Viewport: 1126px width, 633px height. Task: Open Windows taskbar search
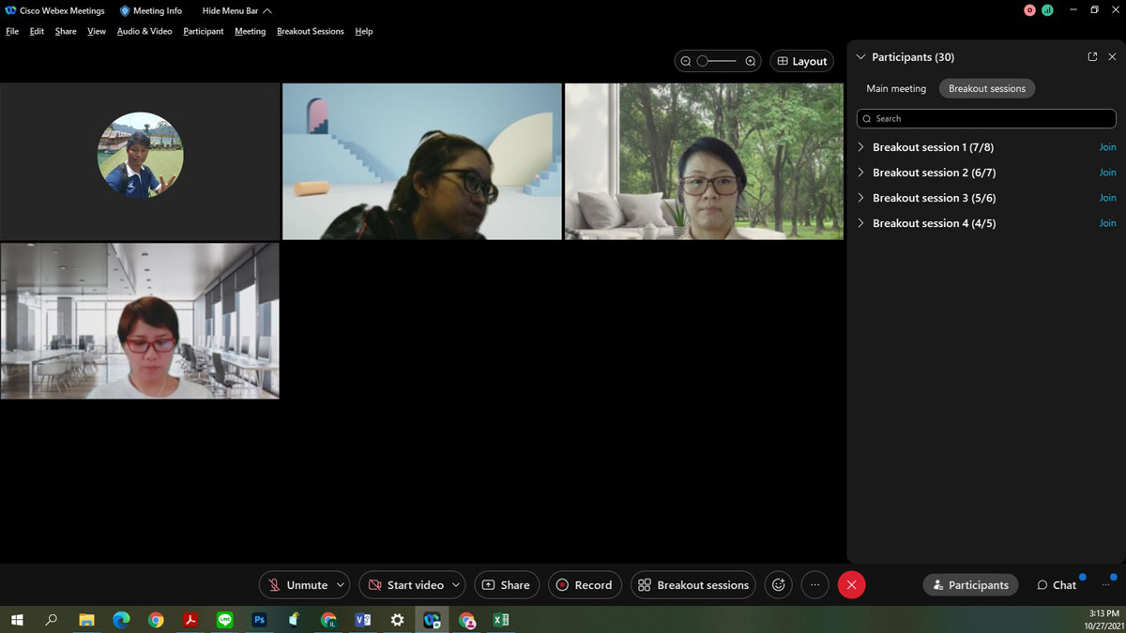pyautogui.click(x=52, y=620)
